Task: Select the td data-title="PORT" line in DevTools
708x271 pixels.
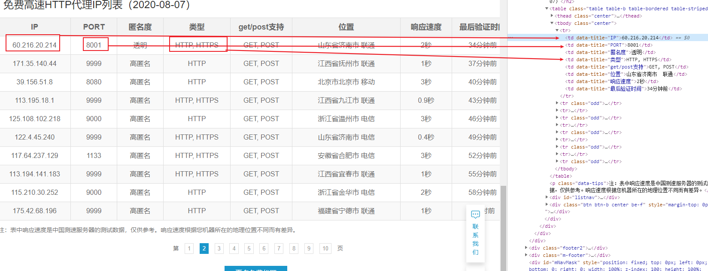Action: point(608,45)
